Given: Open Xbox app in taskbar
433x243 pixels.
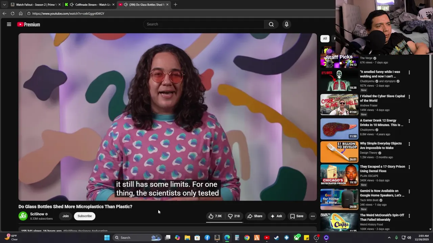Looking at the screenshot, I should click(297, 238).
